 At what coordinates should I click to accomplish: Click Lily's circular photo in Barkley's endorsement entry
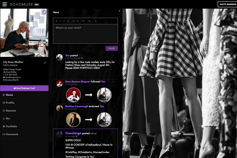pos(104,120)
